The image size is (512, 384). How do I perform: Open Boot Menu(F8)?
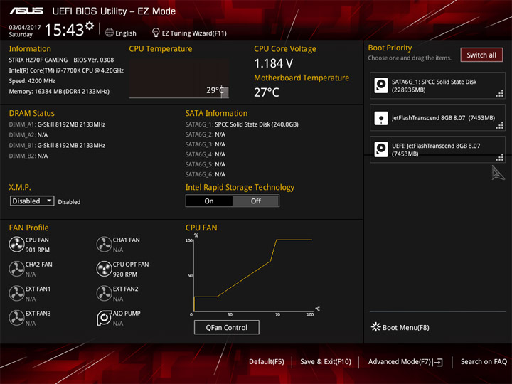(400, 327)
